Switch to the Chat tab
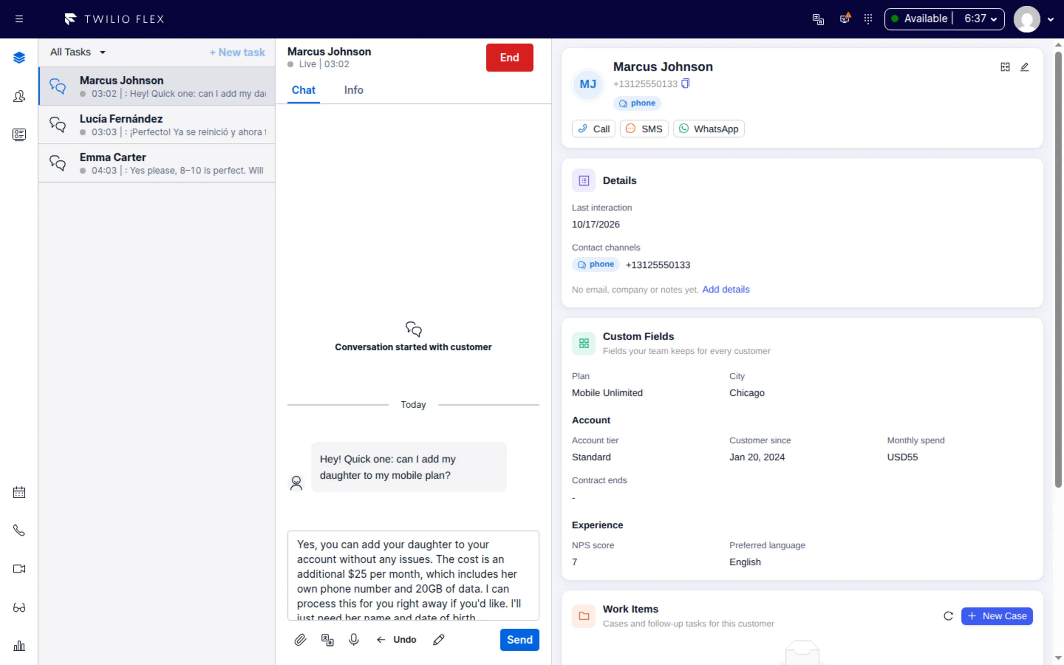 click(304, 90)
